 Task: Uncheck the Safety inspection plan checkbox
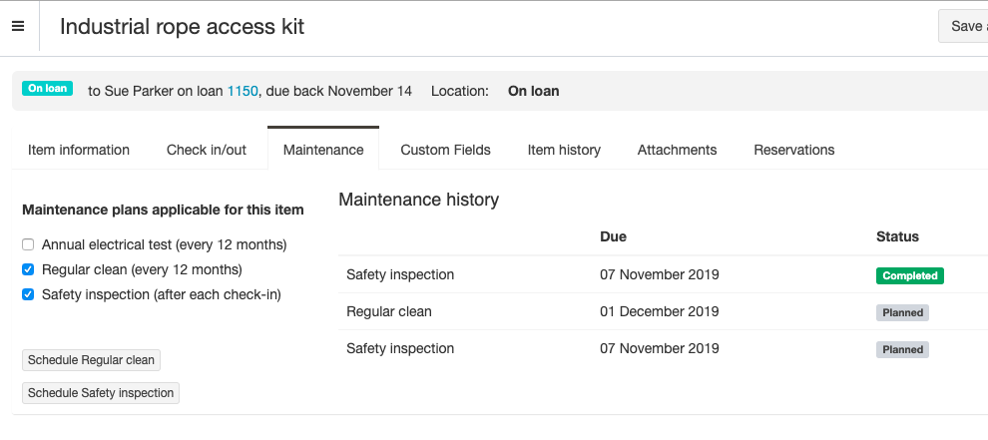pos(28,294)
